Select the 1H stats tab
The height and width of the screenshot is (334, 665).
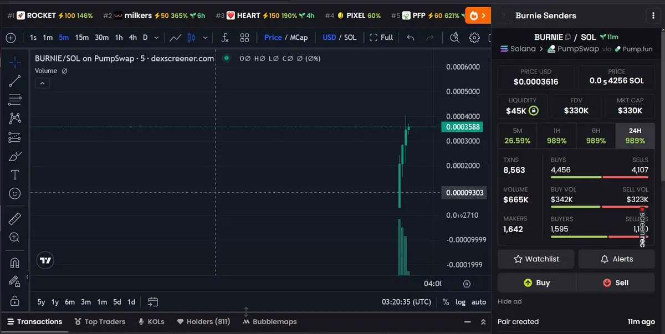coord(557,136)
